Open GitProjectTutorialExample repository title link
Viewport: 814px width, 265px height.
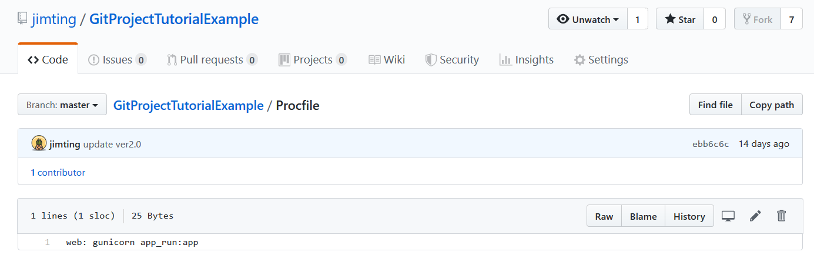coord(174,19)
